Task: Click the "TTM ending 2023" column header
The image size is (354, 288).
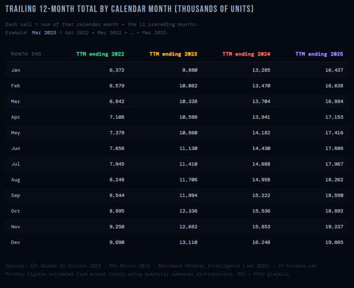Action: (x=173, y=54)
